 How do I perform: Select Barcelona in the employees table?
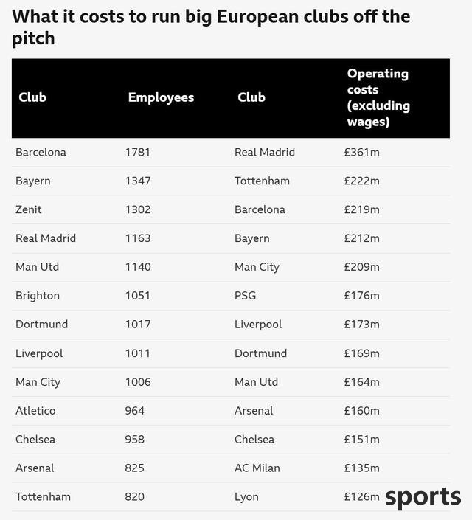point(41,152)
